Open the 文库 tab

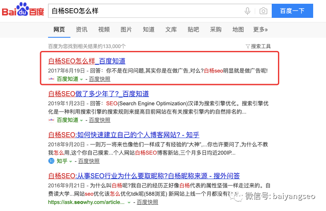[x=171, y=29]
